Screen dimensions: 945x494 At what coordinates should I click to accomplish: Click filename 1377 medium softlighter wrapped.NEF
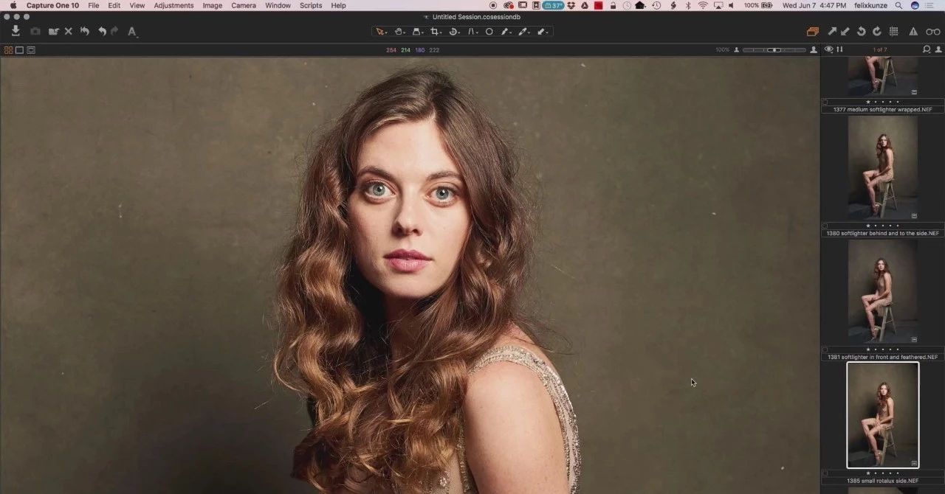tap(883, 109)
